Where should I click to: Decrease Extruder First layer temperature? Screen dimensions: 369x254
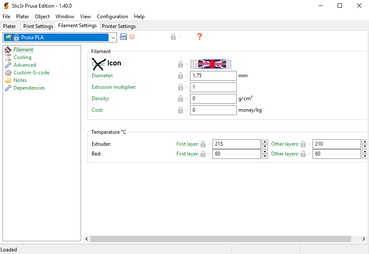click(x=265, y=146)
